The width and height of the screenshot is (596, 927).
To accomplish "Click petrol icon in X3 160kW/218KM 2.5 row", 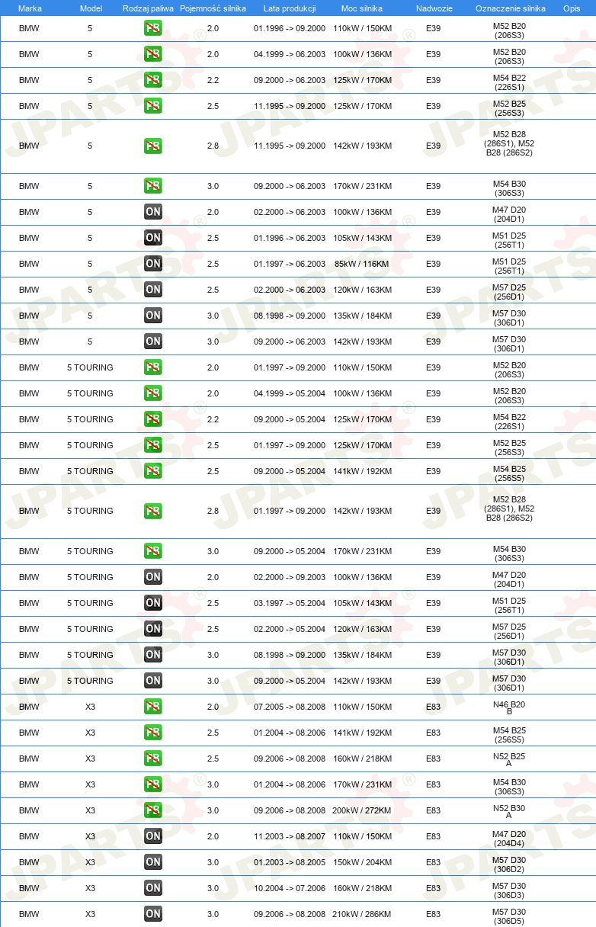I will click(153, 759).
